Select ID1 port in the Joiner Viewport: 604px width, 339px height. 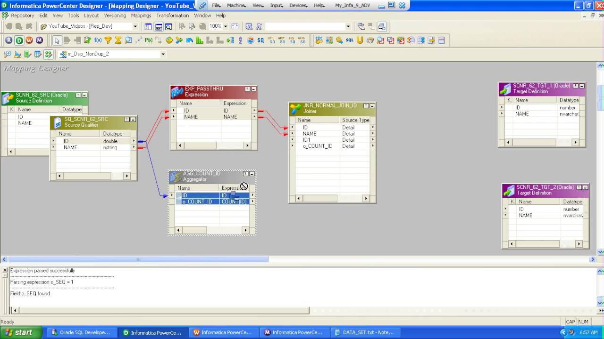pyautogui.click(x=307, y=140)
